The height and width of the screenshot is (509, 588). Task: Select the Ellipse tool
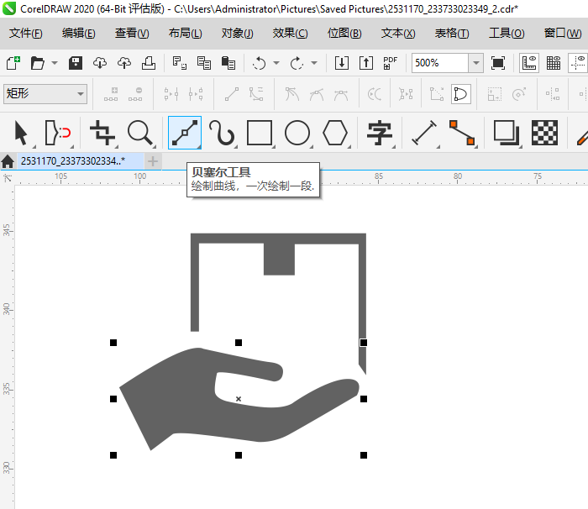click(297, 133)
